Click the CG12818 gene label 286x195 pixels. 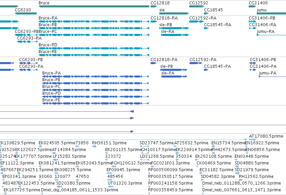160,3
